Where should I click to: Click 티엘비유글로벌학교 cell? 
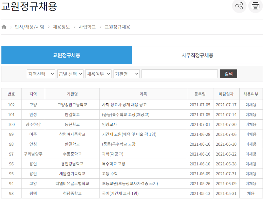pos(72,184)
